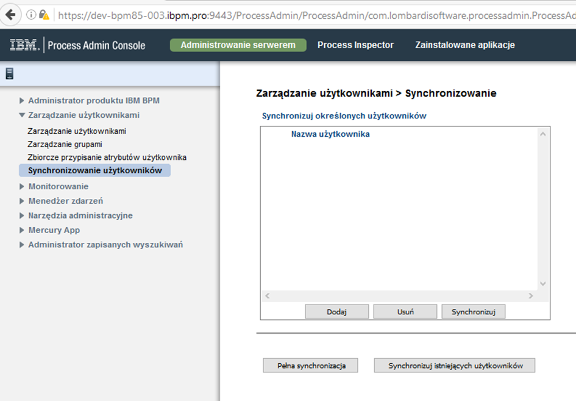Expand the Monitorowanie section

click(22, 187)
